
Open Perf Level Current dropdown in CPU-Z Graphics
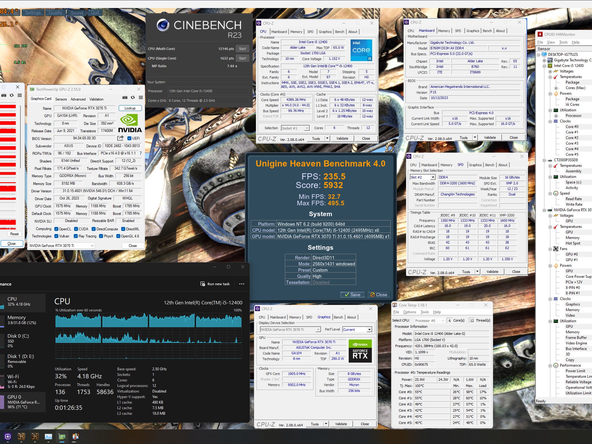click(357, 330)
